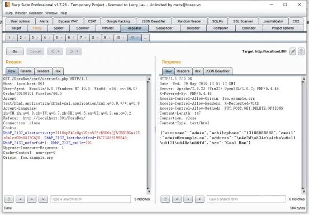309x215 pixels.
Task: Show response Hex view
Action: [198, 71]
